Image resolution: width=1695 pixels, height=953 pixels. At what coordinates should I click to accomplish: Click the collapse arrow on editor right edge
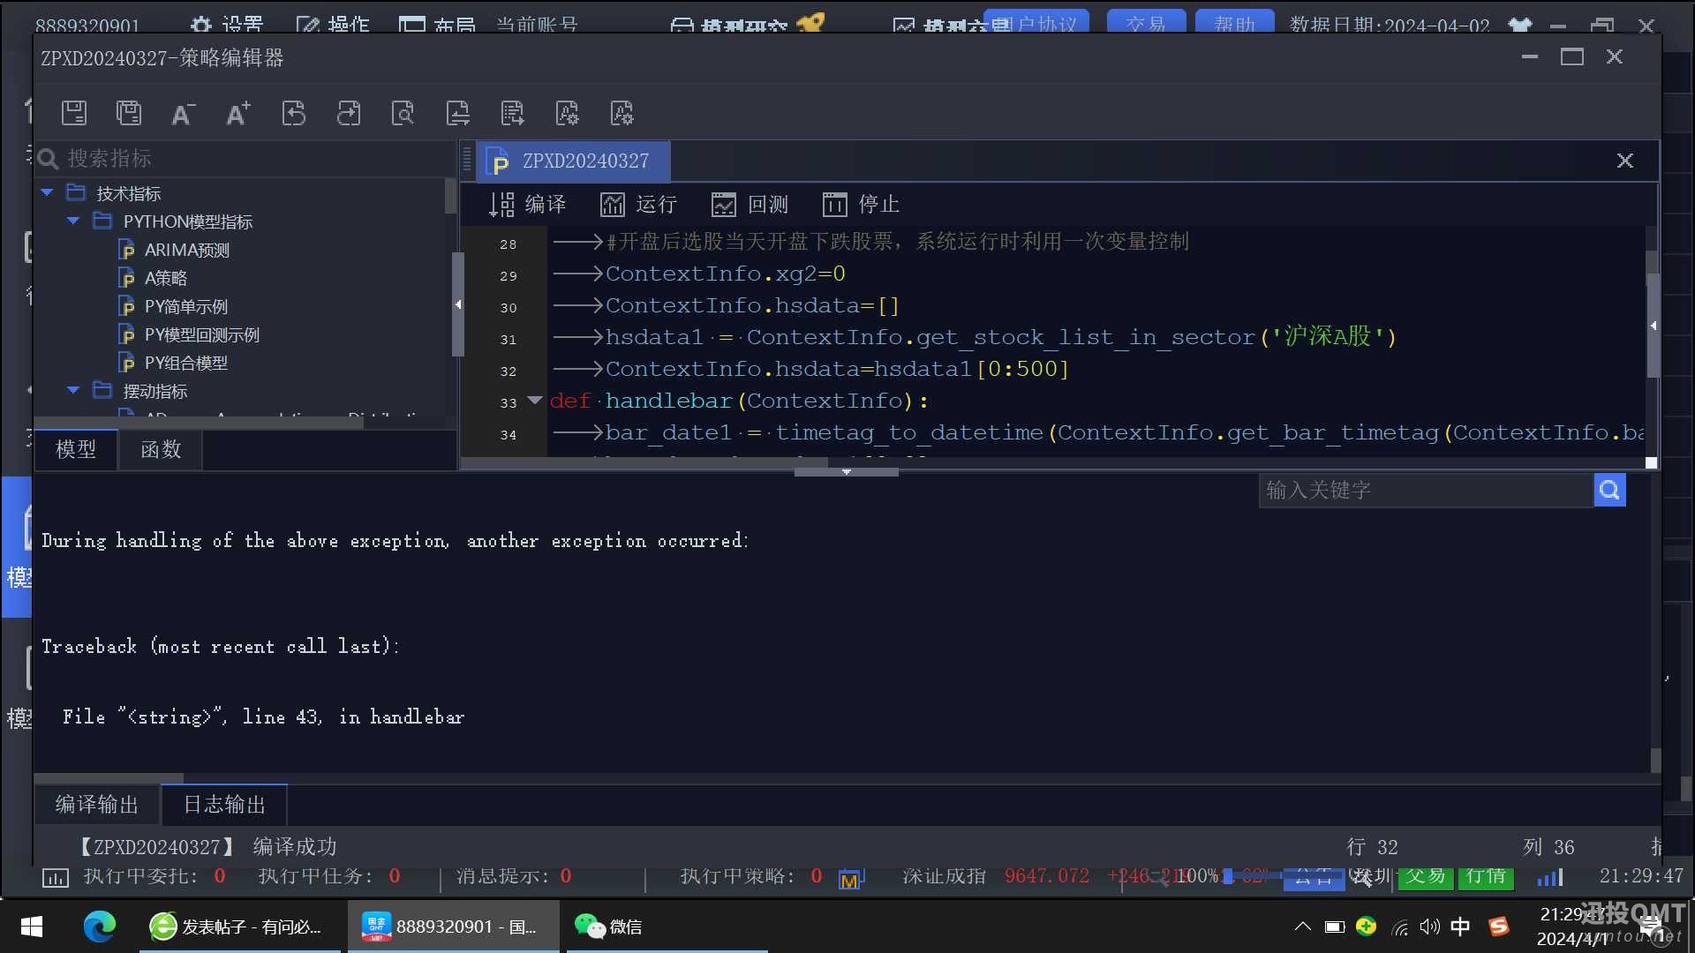1653,326
